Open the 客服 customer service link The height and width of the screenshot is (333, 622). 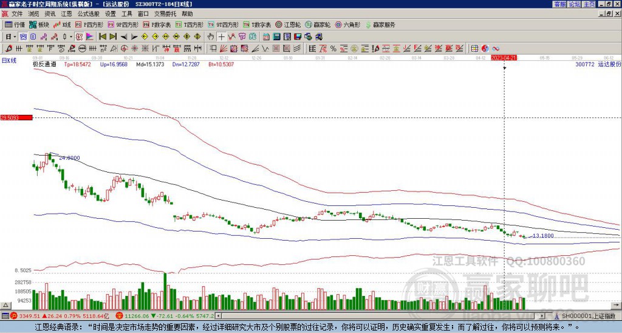coord(560,4)
